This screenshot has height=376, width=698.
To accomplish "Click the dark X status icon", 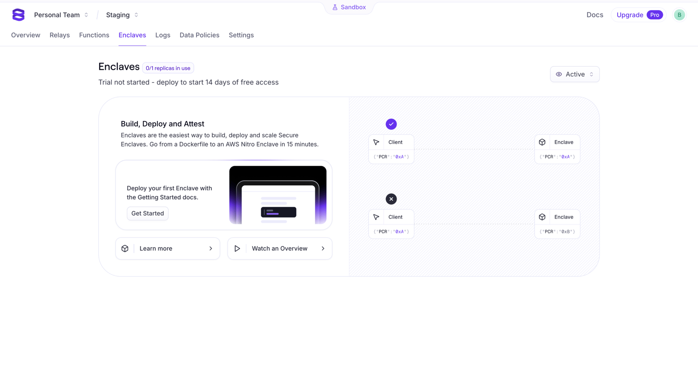I will coord(391,199).
